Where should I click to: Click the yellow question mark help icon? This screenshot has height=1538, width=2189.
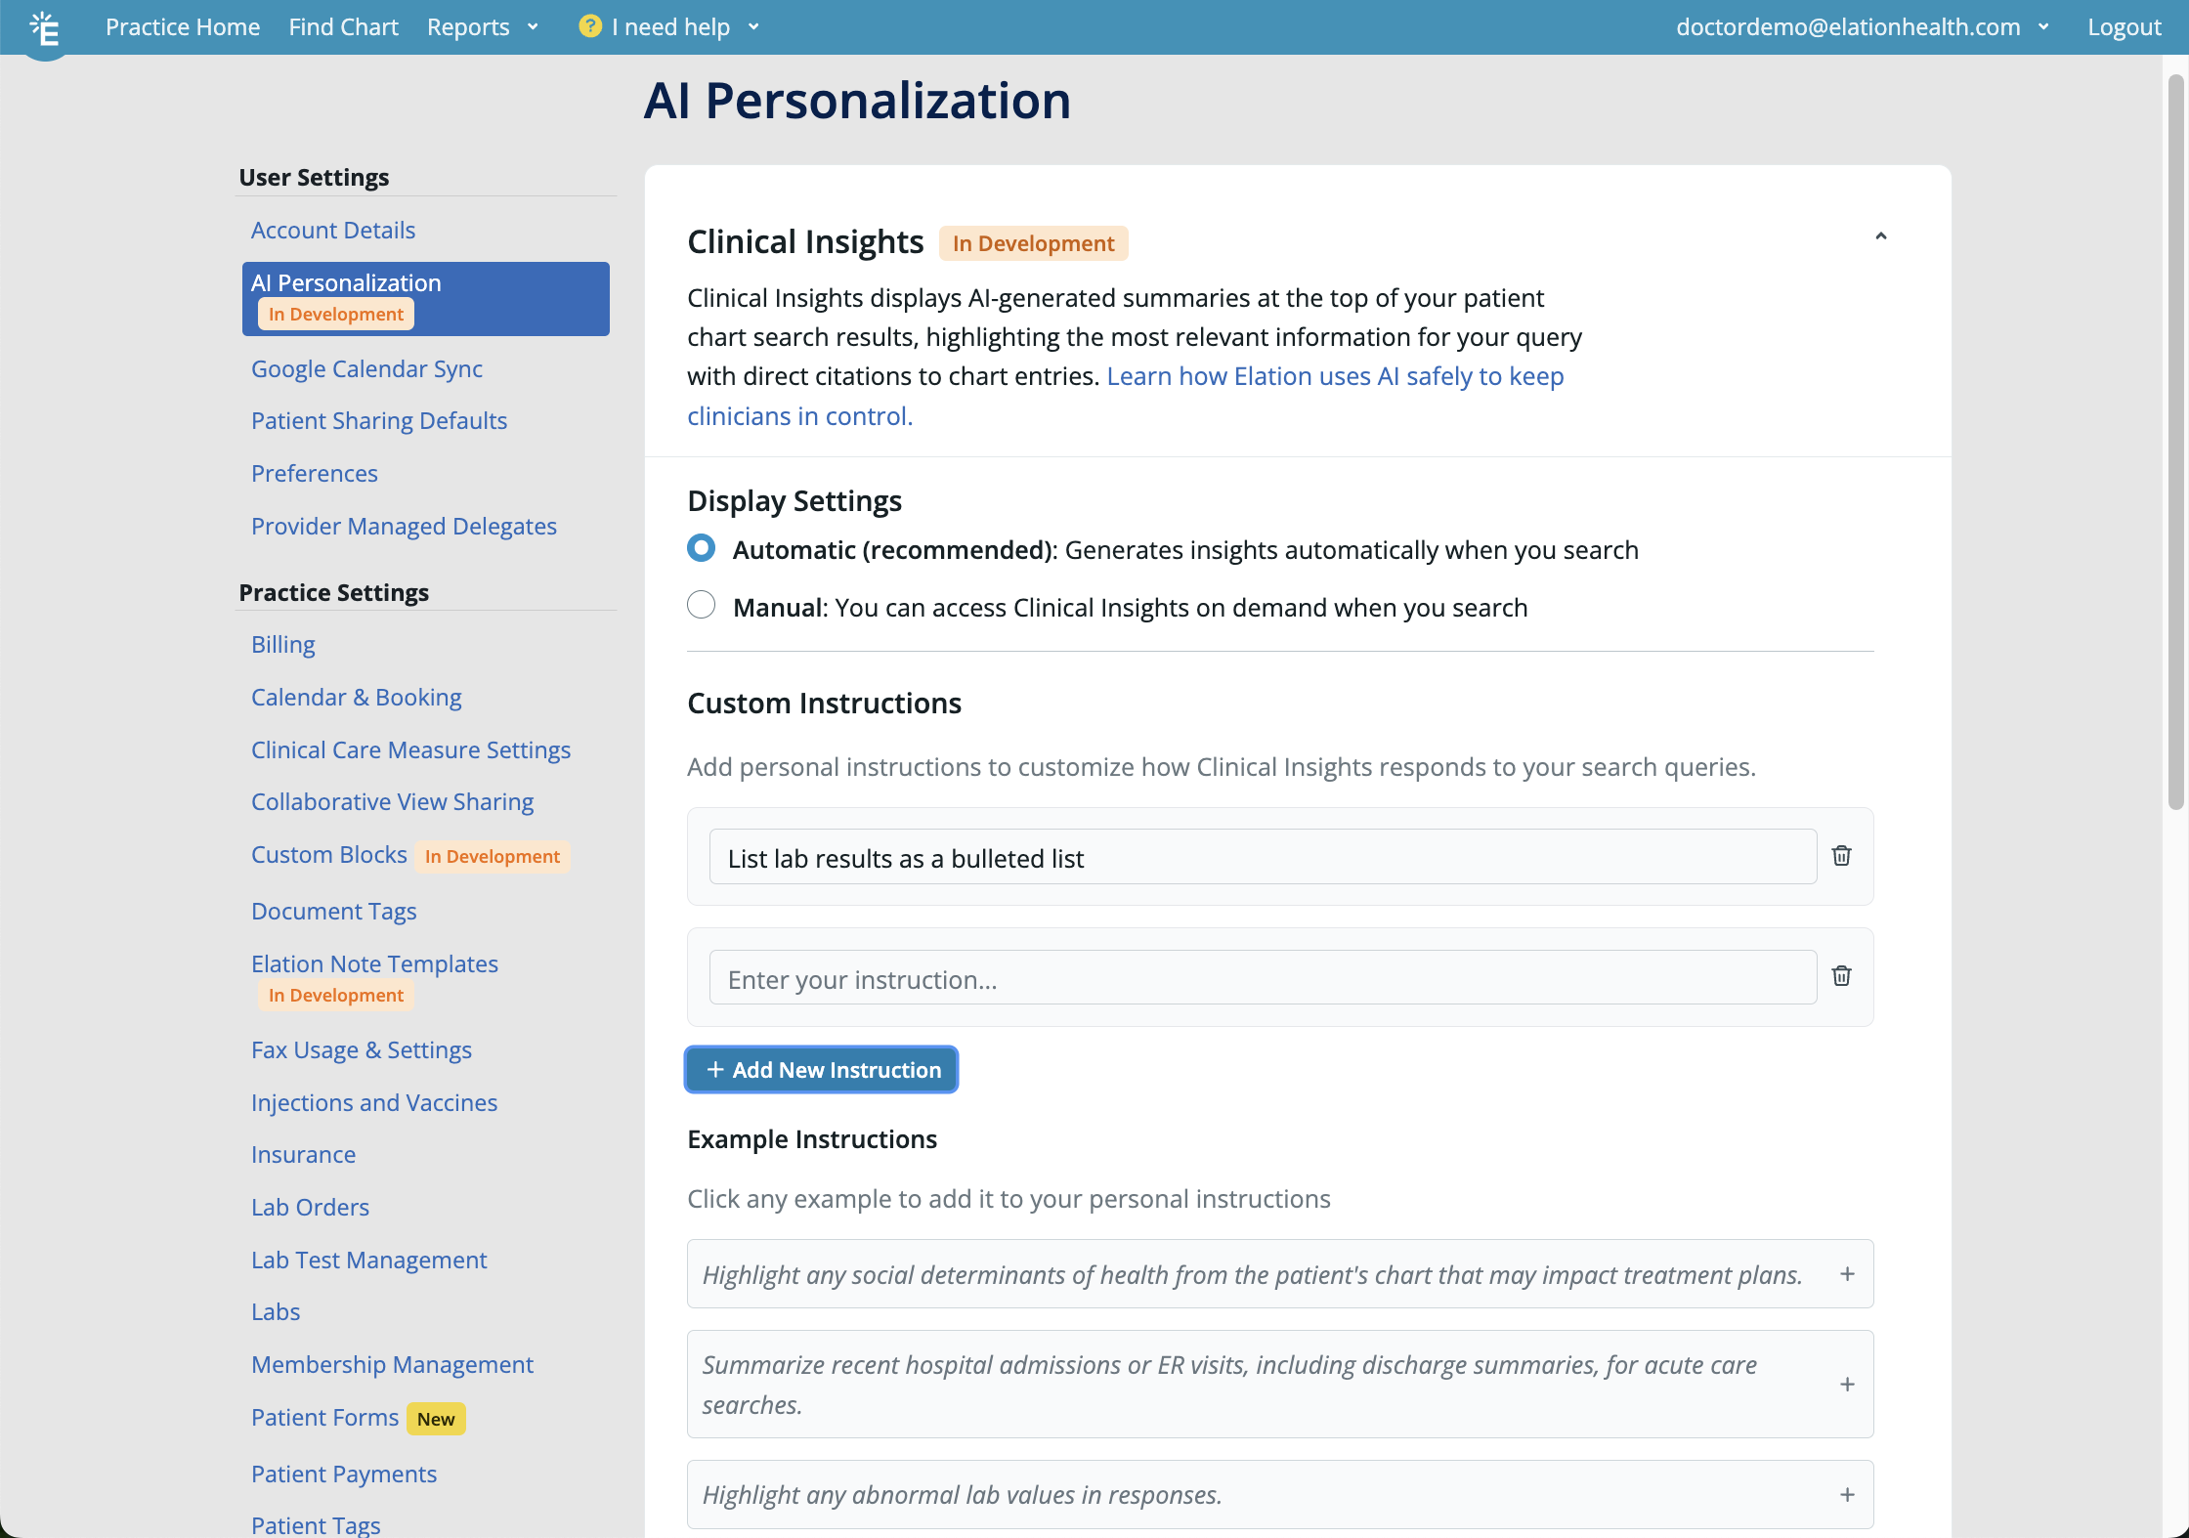pyautogui.click(x=589, y=26)
